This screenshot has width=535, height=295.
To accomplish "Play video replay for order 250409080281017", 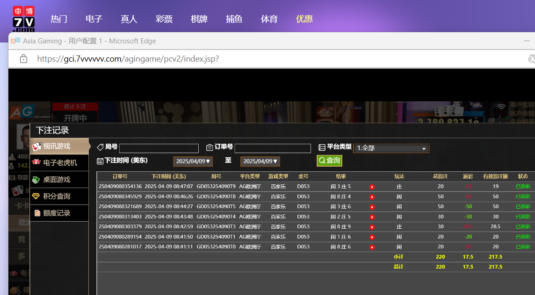I will pyautogui.click(x=372, y=247).
